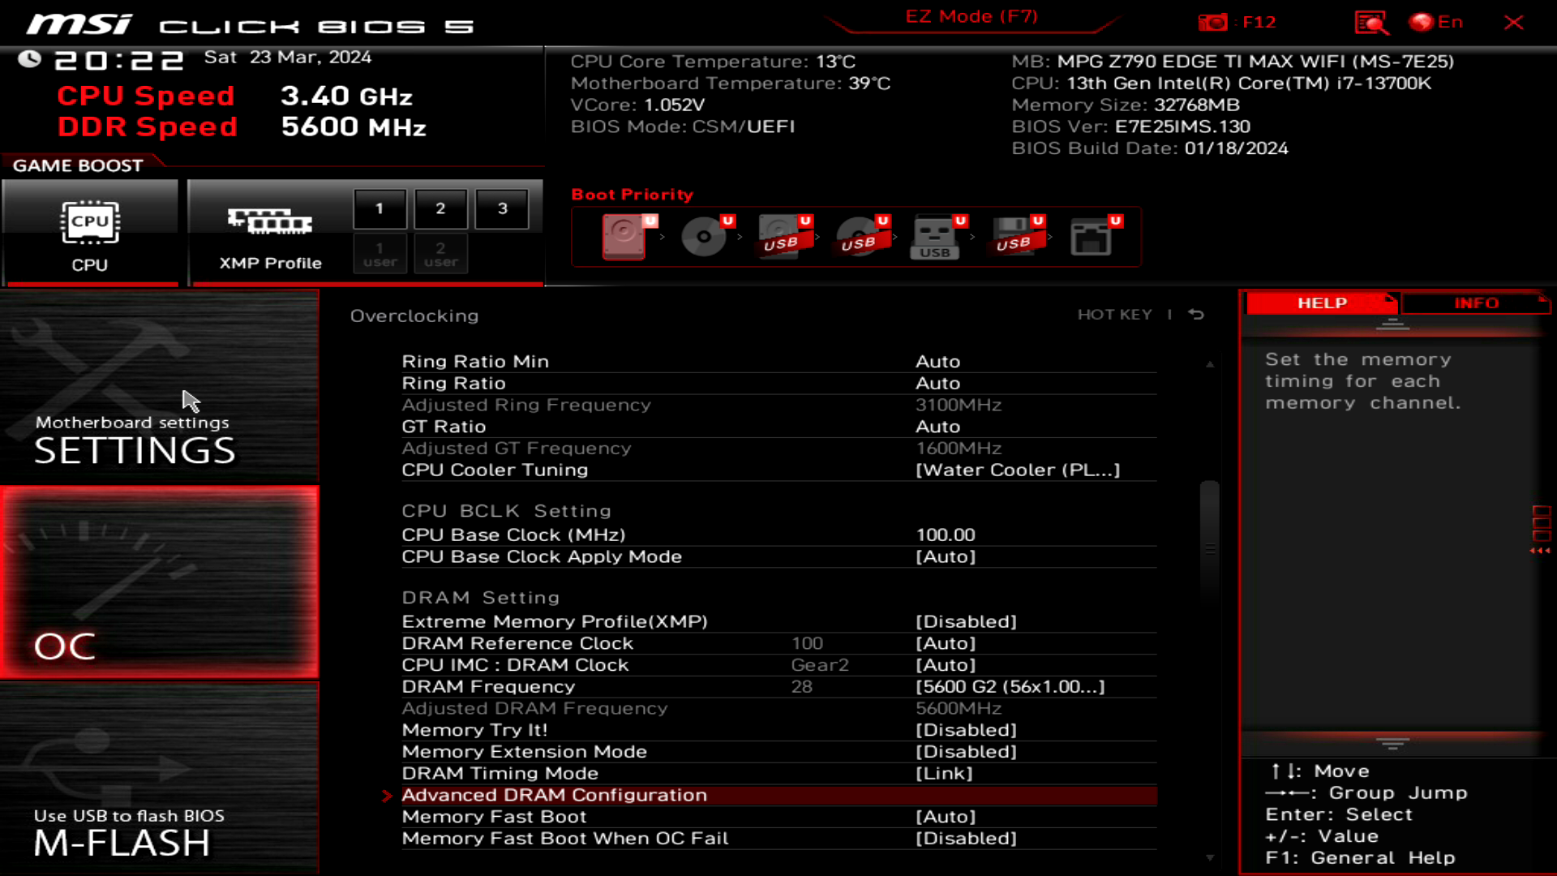Click the DDR Speed 5600 MHz readout
Image resolution: width=1557 pixels, height=876 pixels.
point(353,127)
